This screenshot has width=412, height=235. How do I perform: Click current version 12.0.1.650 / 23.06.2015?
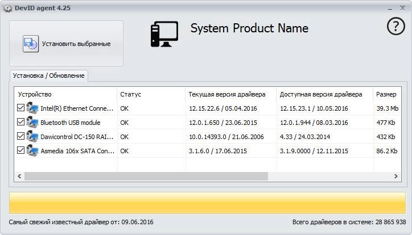(x=223, y=123)
